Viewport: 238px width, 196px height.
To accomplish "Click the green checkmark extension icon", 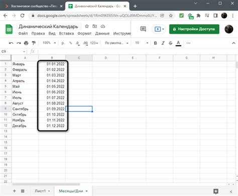I will [x=181, y=16].
